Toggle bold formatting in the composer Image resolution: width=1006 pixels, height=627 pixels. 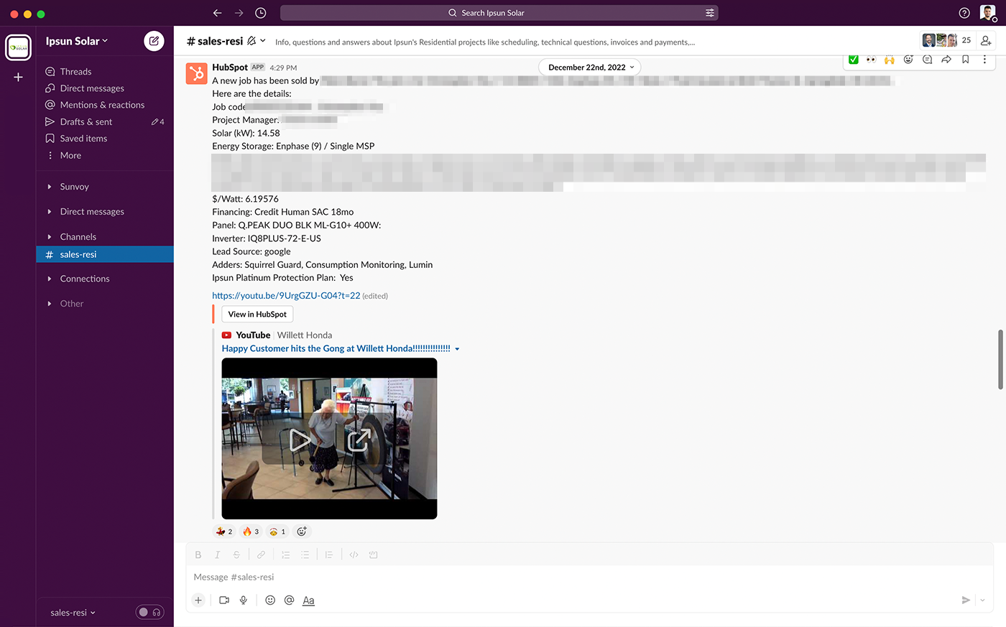pos(198,554)
